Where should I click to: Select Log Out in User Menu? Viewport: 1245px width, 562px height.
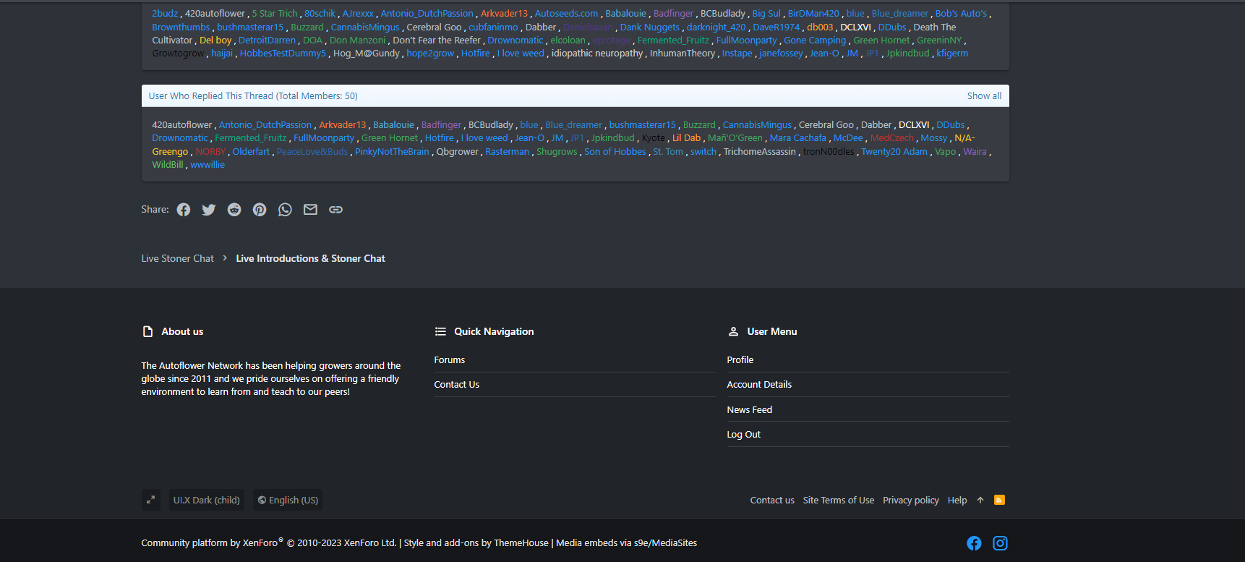coord(744,434)
